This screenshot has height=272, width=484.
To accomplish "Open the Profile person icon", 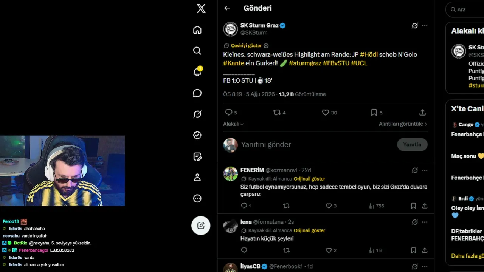I will click(x=197, y=178).
